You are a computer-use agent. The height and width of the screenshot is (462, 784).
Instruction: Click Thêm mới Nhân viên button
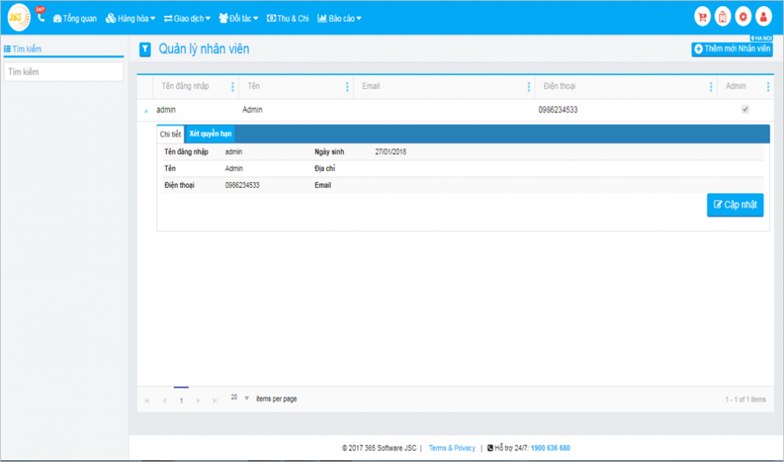(x=733, y=49)
